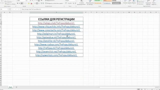Expand the cell styles gallery
Screen dimensions: 160x90
tap(122, 4)
